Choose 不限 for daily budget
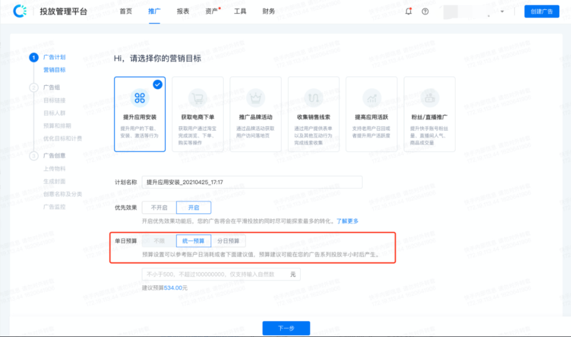This screenshot has height=337, width=571. tap(159, 241)
